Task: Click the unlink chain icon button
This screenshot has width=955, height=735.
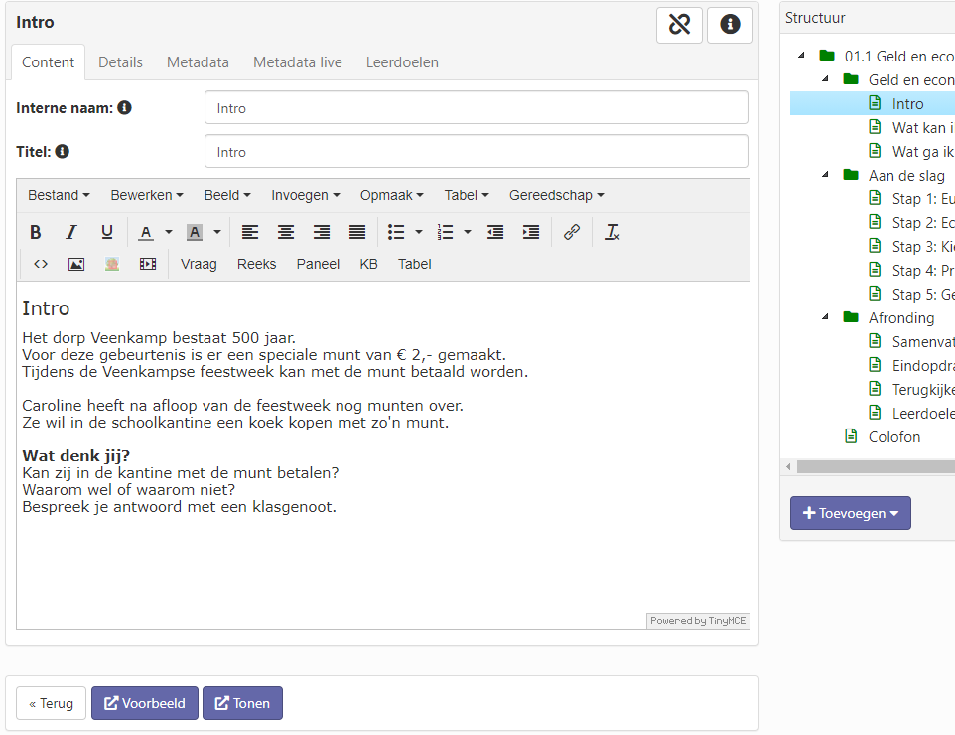Action: (679, 25)
